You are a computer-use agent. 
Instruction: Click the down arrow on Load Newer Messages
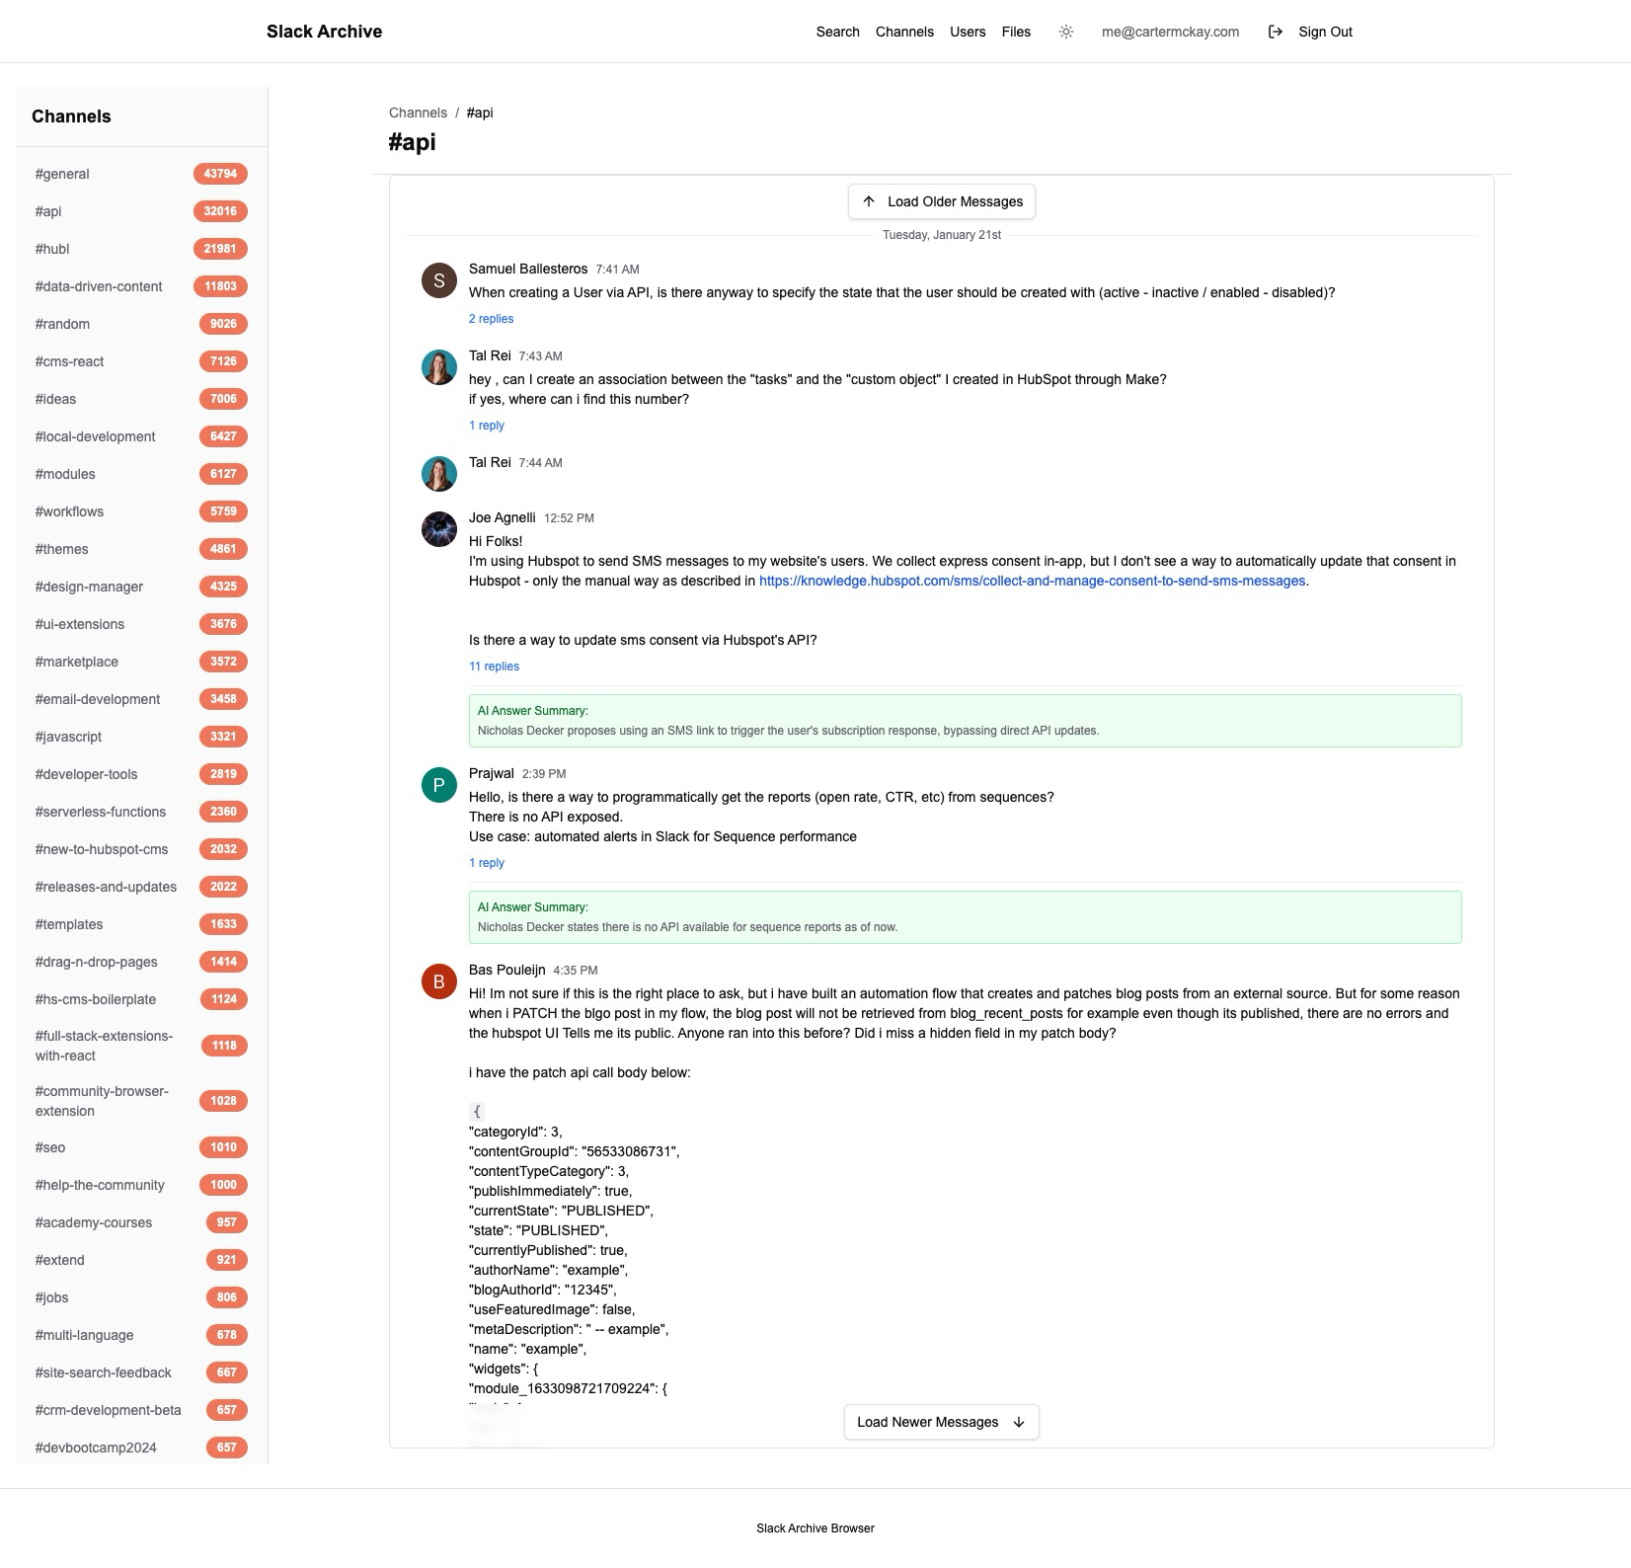tap(1020, 1422)
